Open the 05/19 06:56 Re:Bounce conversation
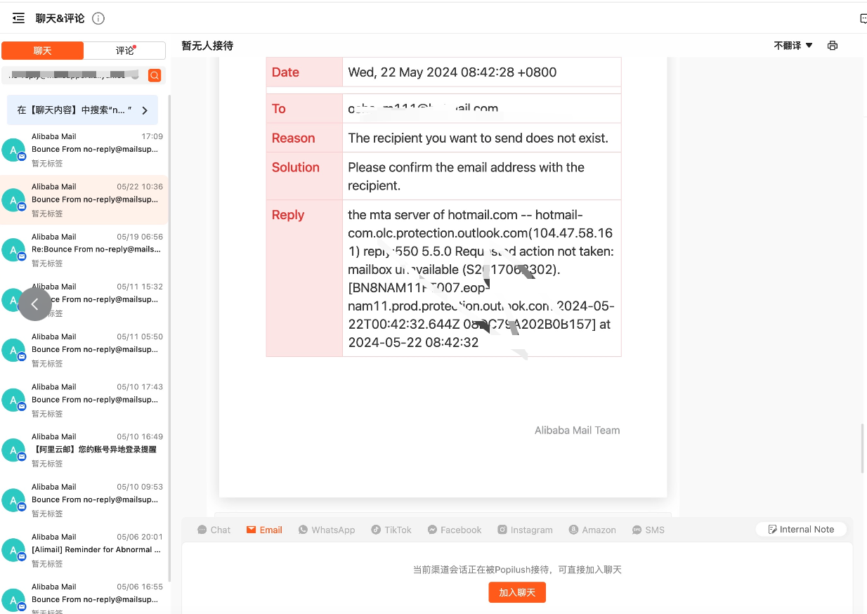Viewport: 867px width, 614px height. (84, 249)
